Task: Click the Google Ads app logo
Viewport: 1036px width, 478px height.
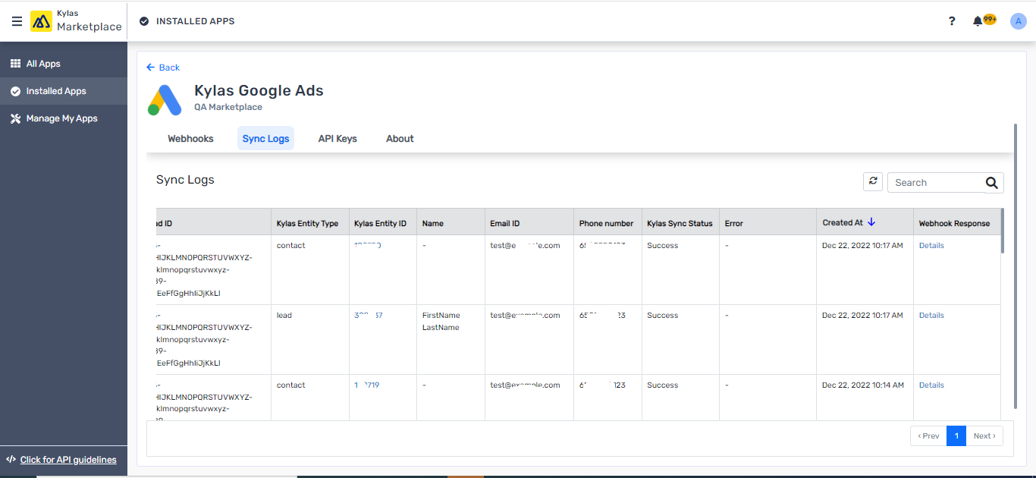Action: point(165,99)
